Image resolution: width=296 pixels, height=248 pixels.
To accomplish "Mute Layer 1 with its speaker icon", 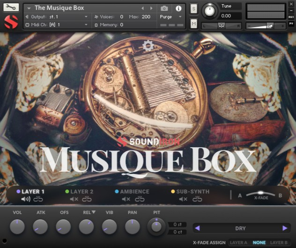I will tap(26, 199).
